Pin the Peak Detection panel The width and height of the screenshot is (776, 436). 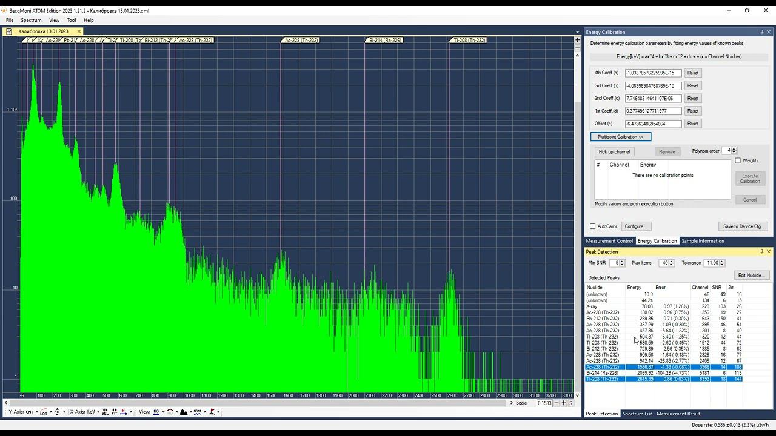pyautogui.click(x=761, y=252)
